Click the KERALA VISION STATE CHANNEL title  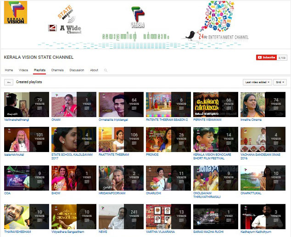point(39,57)
